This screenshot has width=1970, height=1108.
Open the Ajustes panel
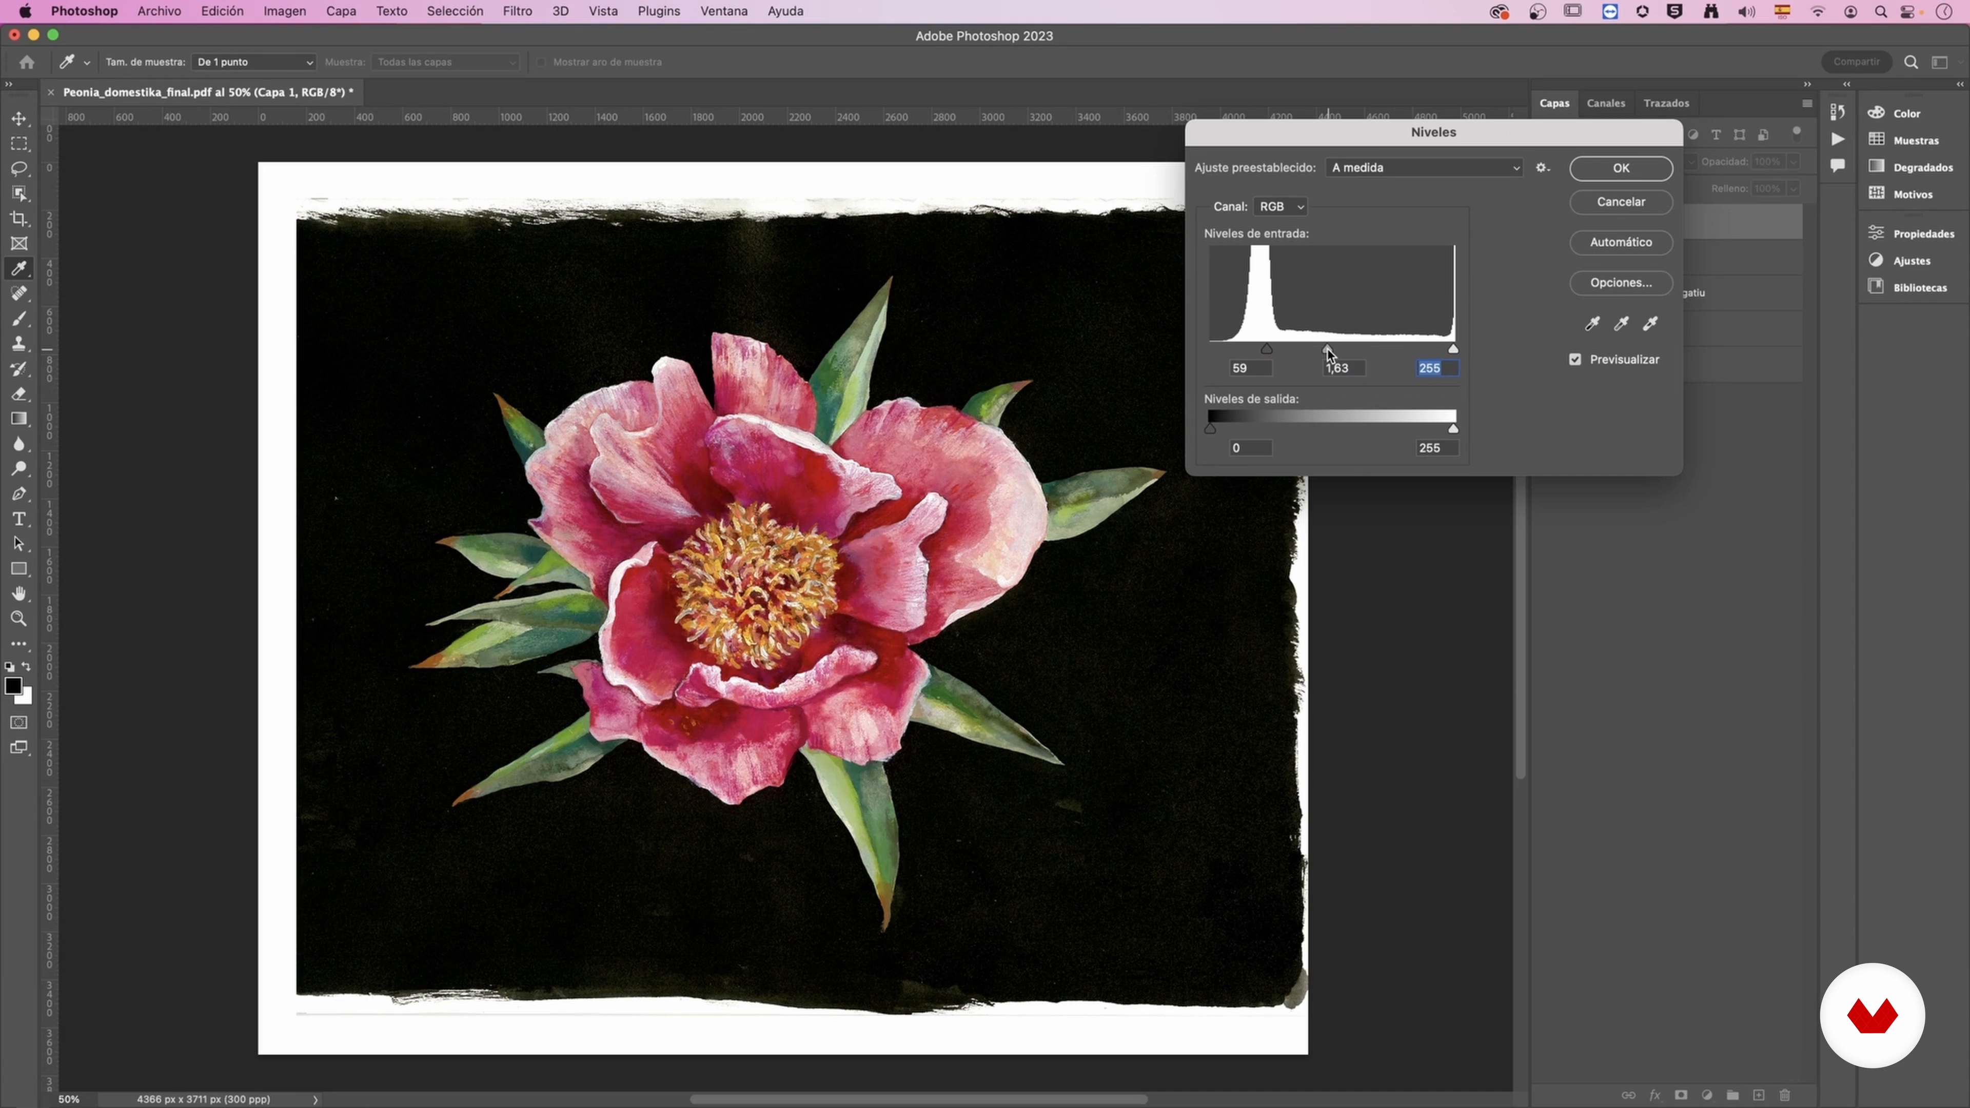tap(1900, 261)
